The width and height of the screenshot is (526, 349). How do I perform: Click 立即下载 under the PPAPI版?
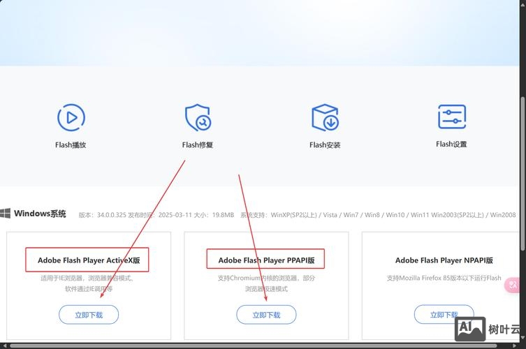click(266, 315)
